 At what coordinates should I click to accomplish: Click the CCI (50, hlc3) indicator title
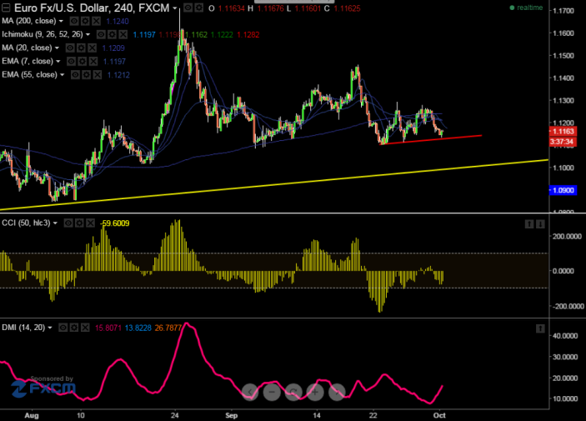coord(26,223)
